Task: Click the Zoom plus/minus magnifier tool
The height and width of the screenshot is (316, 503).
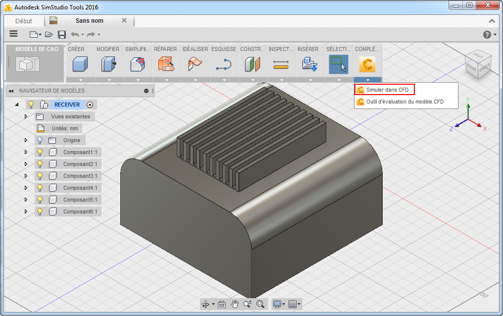Action: [x=248, y=304]
